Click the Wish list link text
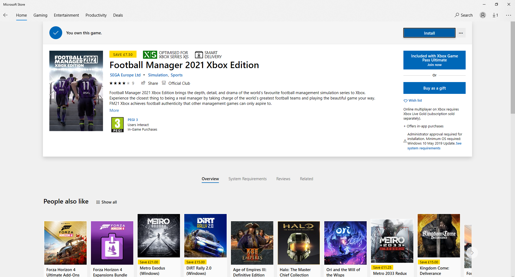Image resolution: width=515 pixels, height=277 pixels. (x=415, y=101)
